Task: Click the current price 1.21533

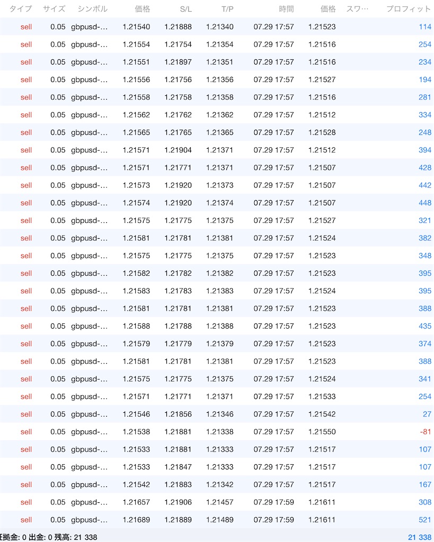Action: [322, 396]
